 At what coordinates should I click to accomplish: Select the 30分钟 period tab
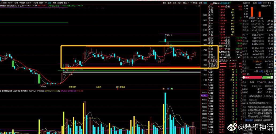point(29,3)
